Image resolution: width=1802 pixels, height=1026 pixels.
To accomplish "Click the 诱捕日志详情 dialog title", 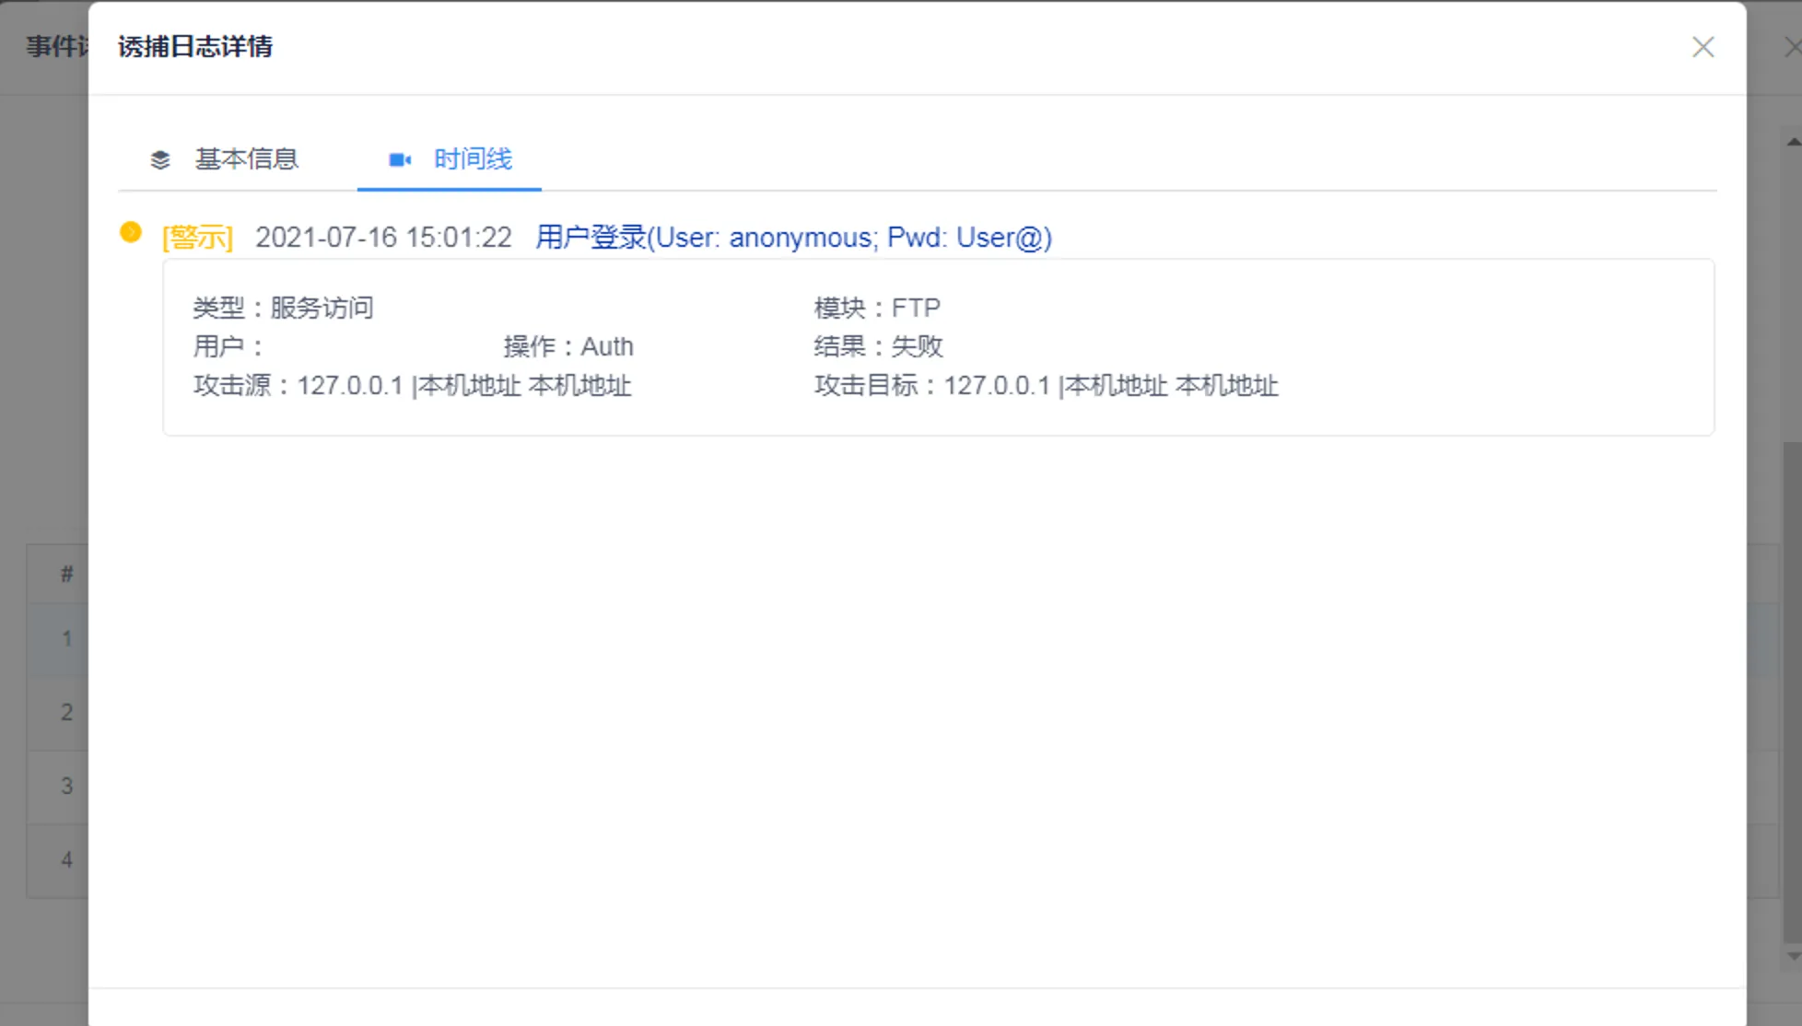I will tap(195, 47).
